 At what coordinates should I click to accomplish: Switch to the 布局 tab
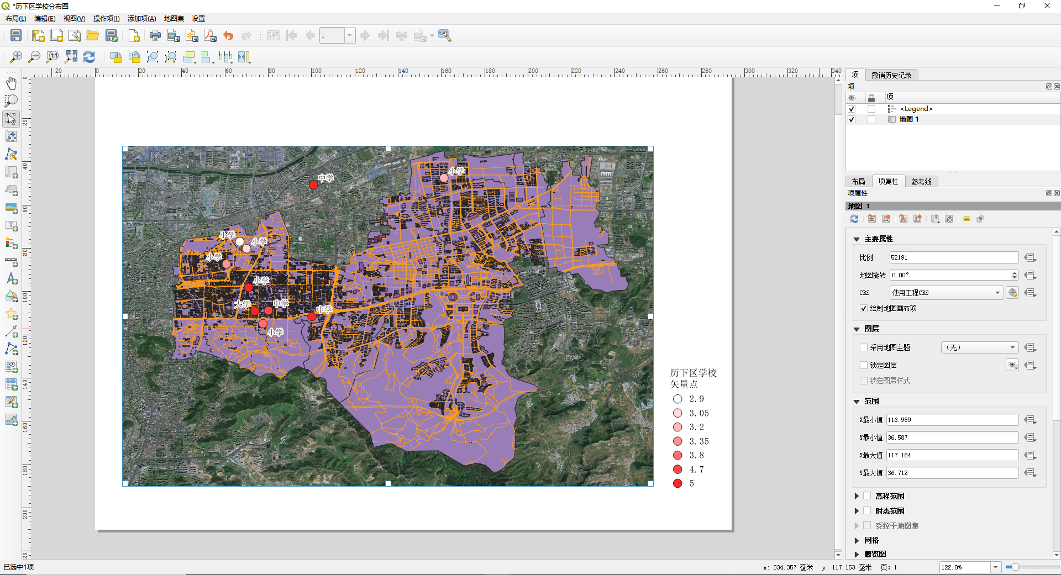coord(858,182)
